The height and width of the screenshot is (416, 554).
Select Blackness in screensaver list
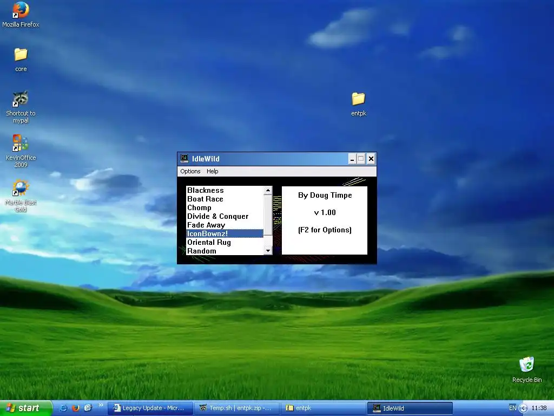[225, 190]
